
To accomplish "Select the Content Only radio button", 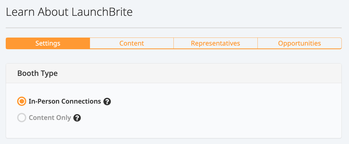I will 22,118.
